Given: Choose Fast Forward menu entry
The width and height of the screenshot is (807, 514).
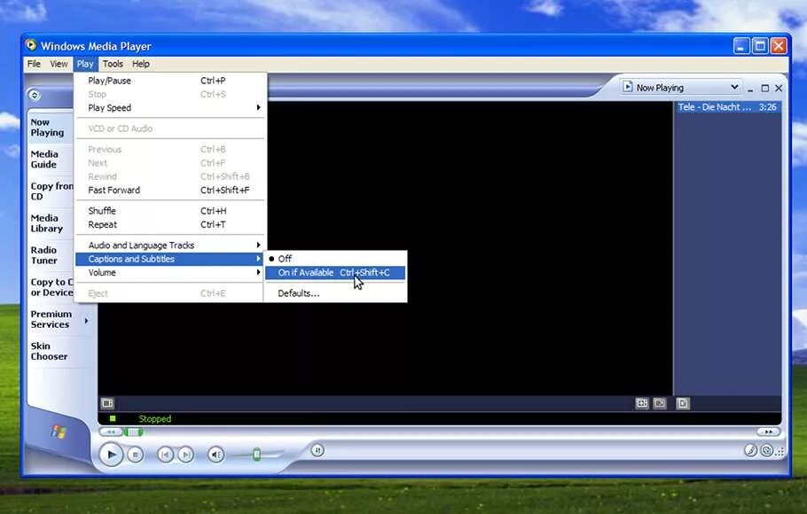Looking at the screenshot, I should [170, 190].
